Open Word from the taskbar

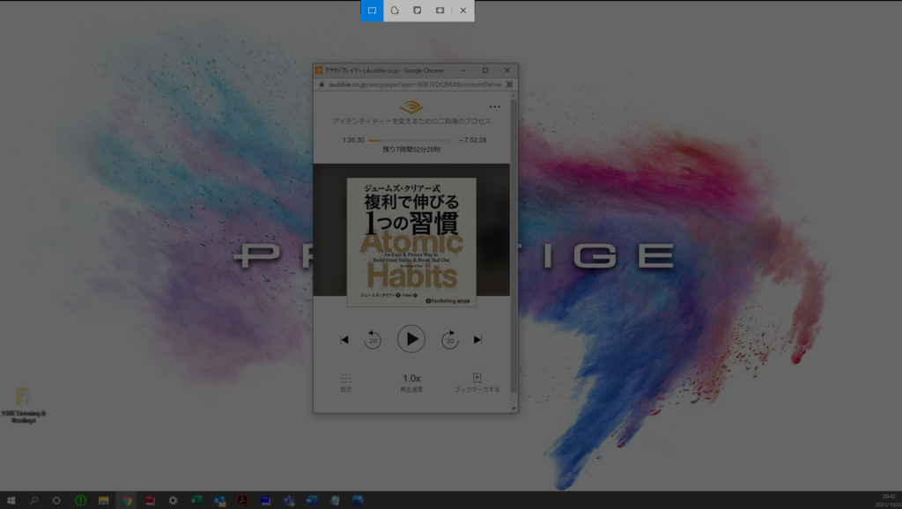click(312, 500)
